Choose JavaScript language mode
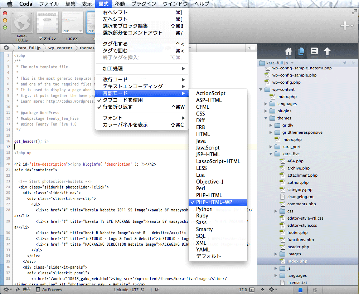 218,148
